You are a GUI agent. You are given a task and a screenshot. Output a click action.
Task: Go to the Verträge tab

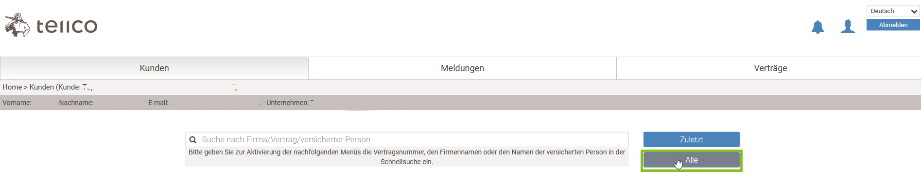(x=770, y=68)
